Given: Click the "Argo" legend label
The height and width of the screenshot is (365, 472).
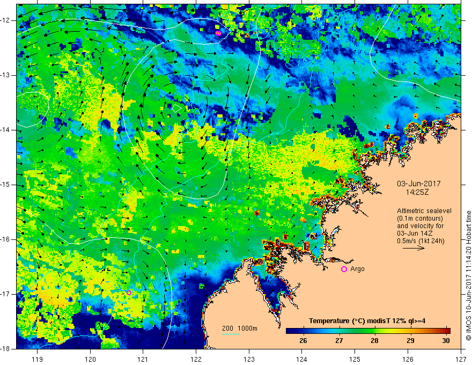Looking at the screenshot, I should tap(357, 269).
